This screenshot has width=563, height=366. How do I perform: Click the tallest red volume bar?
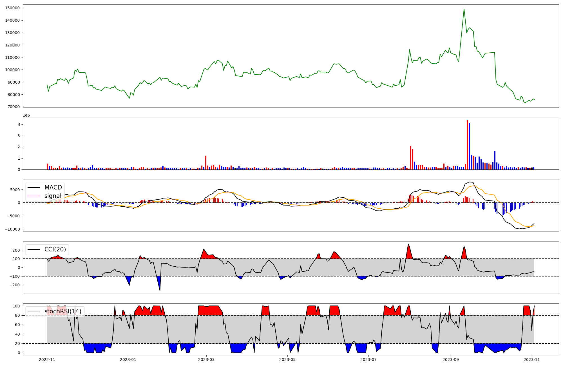click(x=467, y=145)
